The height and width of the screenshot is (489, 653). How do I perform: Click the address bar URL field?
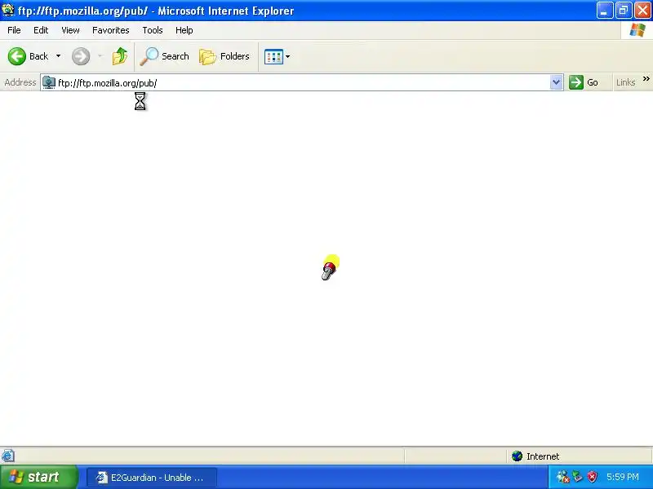coord(303,83)
